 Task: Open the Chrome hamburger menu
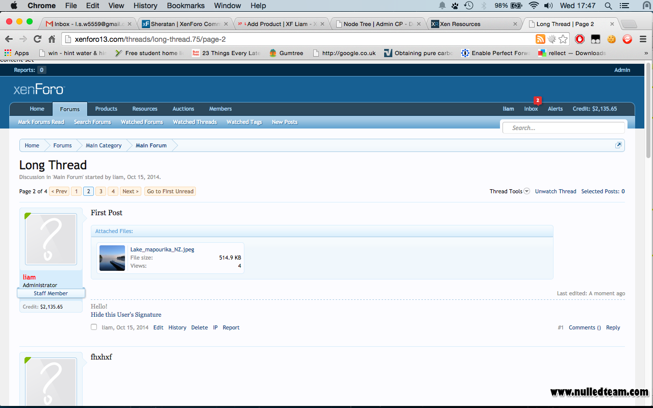pyautogui.click(x=643, y=39)
